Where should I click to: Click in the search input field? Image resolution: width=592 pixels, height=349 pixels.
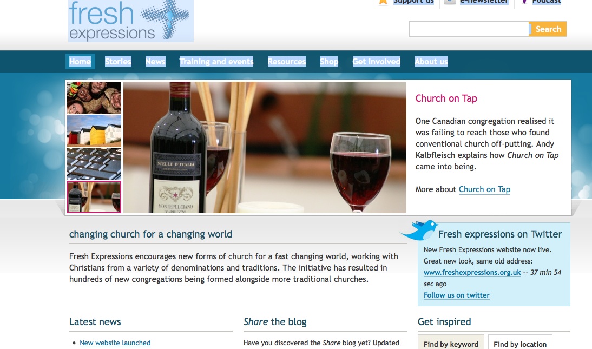(469, 29)
